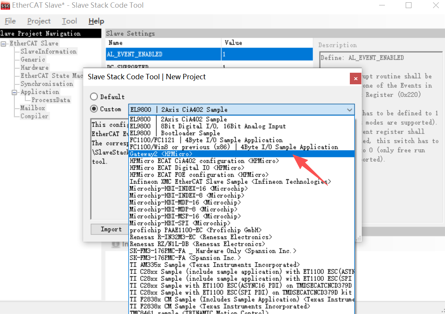
Task: Click the Name column header
Action: (x=163, y=43)
